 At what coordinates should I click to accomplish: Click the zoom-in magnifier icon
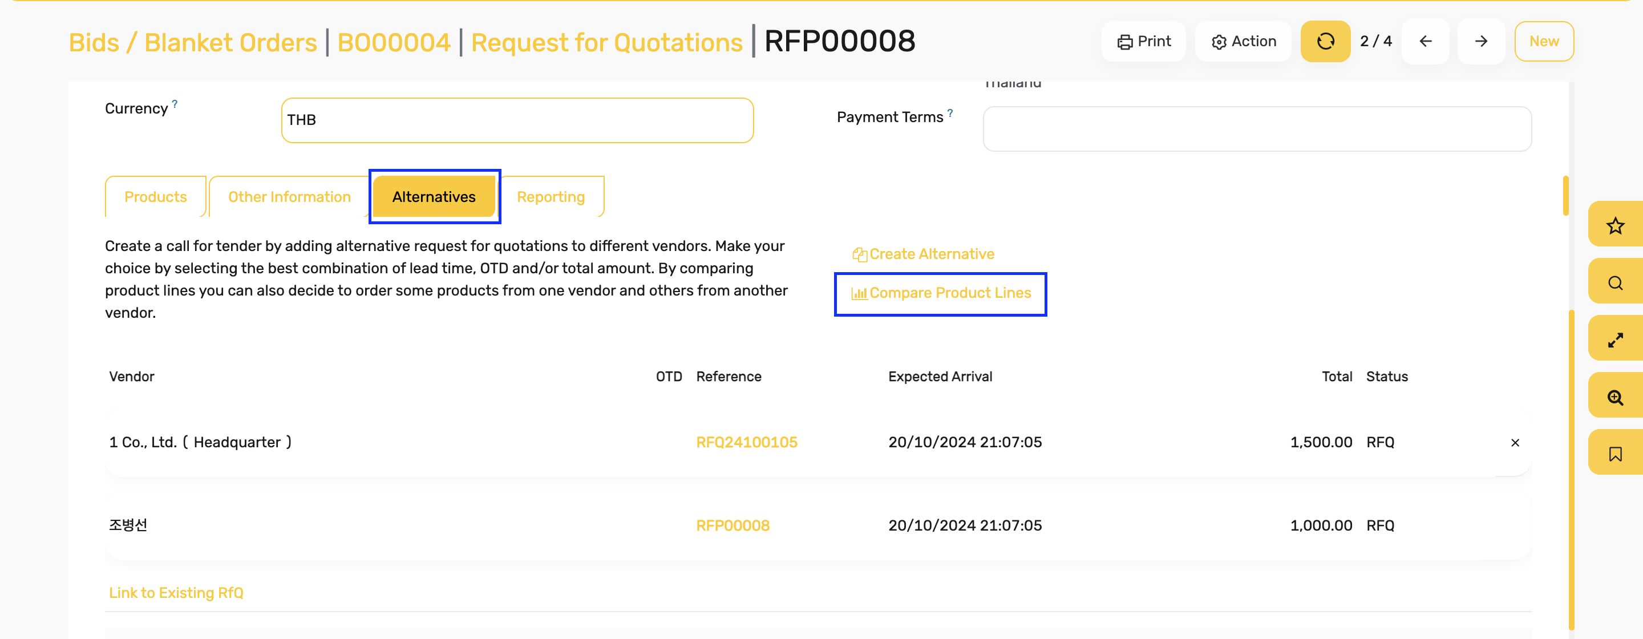(x=1615, y=397)
